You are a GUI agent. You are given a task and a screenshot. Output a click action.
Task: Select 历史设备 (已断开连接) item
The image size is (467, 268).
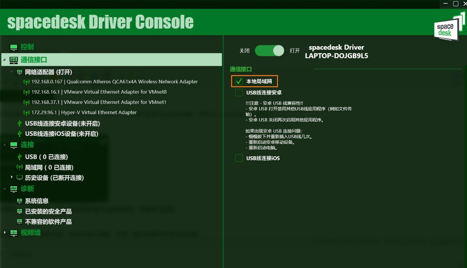[54, 178]
